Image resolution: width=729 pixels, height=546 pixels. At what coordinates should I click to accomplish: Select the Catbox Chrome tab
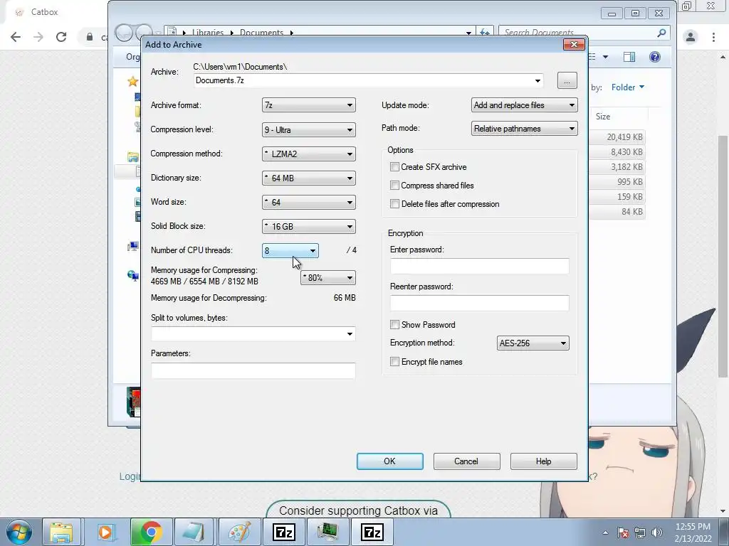44,12
